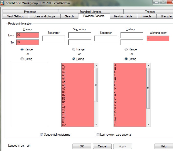Click the Tertiary list scroll up arrow
This screenshot has width=173, height=151.
point(148,66)
